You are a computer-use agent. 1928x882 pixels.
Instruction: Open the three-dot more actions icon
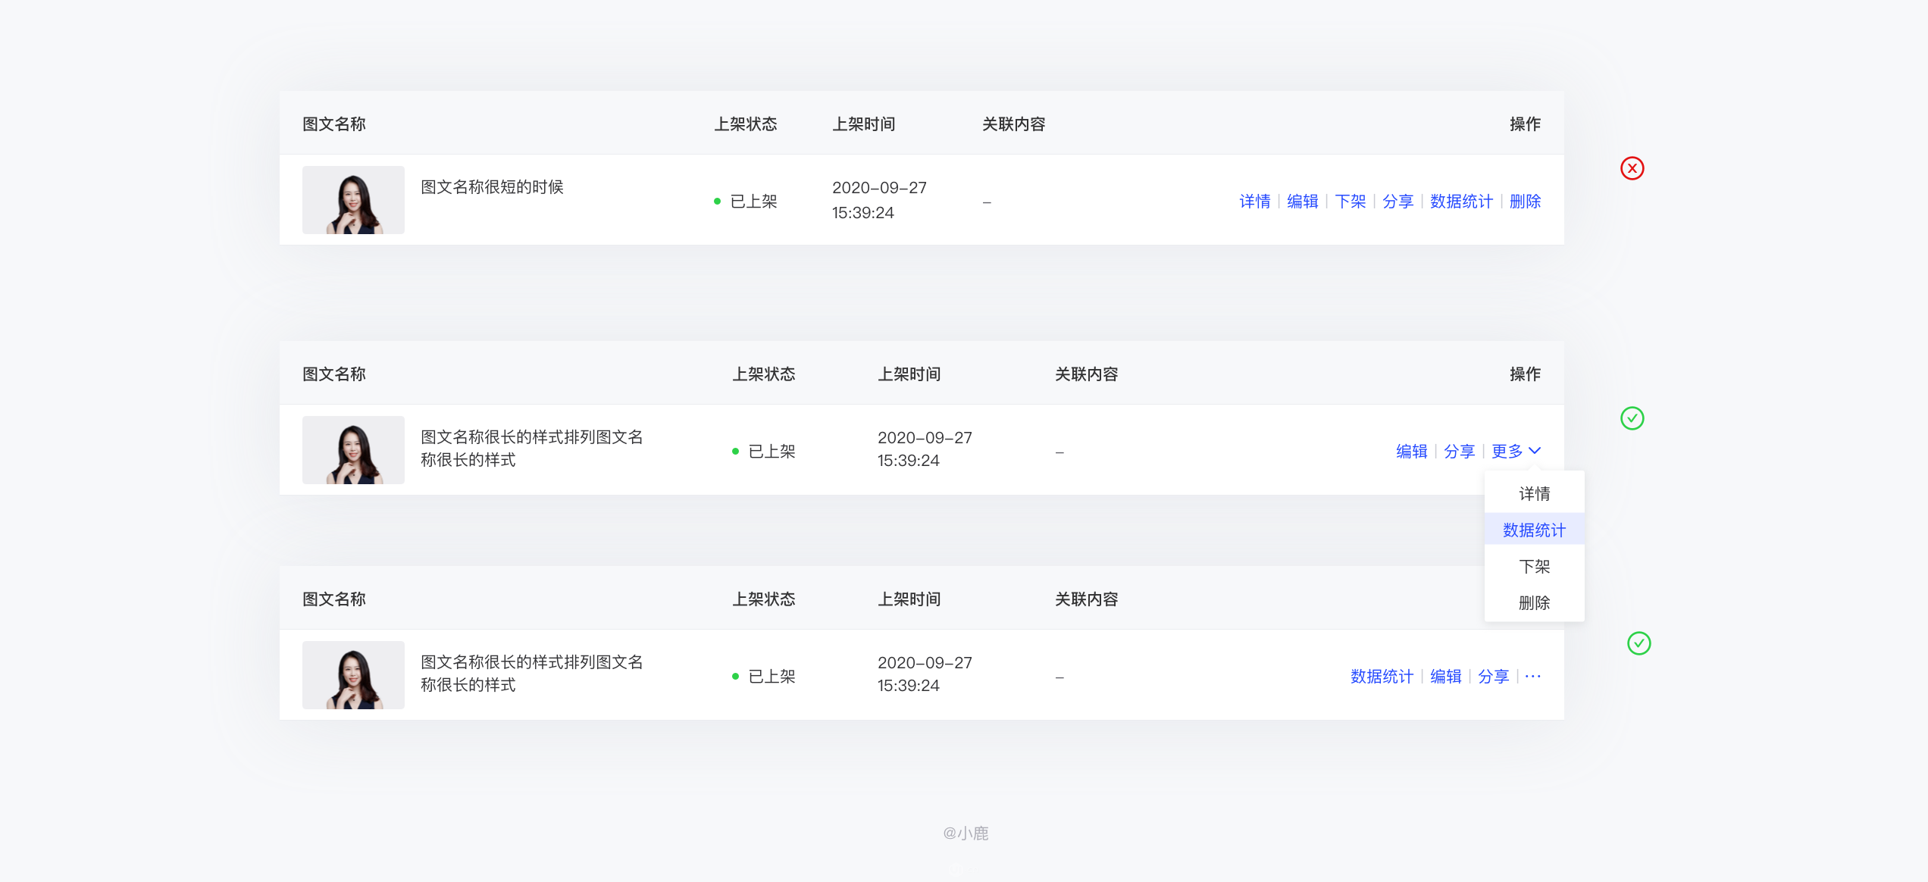tap(1532, 676)
